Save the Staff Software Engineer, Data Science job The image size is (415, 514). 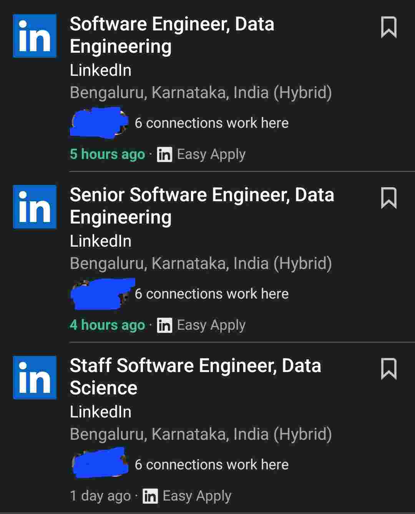pos(388,369)
